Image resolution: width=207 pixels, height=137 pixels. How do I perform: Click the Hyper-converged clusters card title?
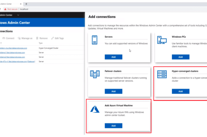pyautogui.click(x=185, y=71)
